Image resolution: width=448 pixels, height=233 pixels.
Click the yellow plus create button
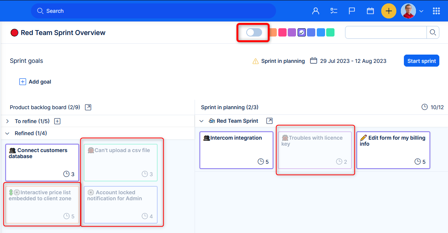[x=389, y=11]
